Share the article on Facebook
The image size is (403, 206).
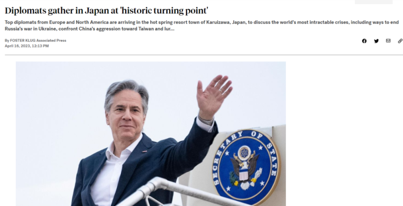[x=364, y=41]
